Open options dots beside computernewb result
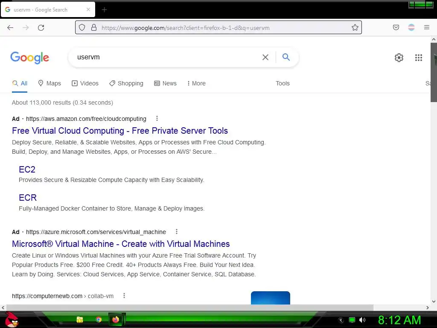The image size is (437, 328). point(124,296)
